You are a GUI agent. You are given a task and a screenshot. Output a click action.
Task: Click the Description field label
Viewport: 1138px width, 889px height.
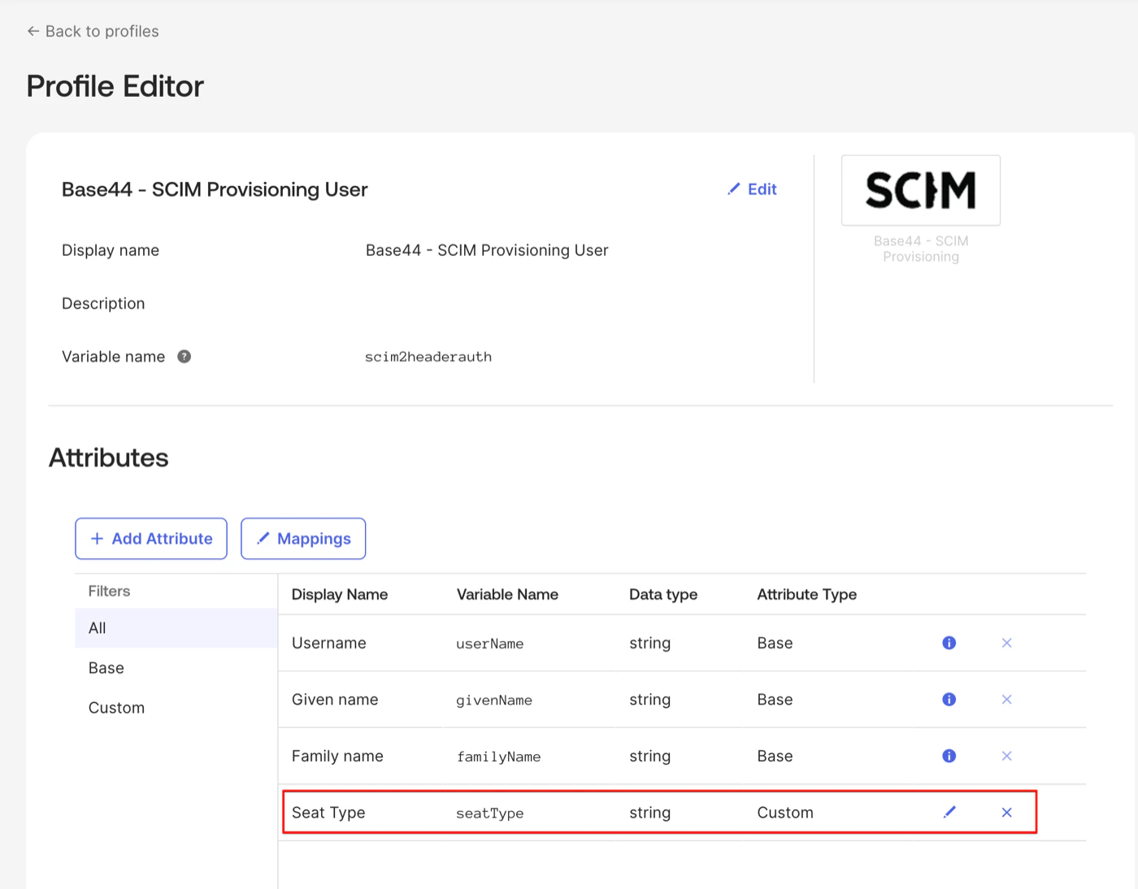[103, 303]
